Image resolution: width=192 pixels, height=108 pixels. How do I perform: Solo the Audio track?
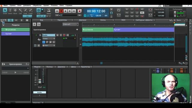(x=61, y=35)
